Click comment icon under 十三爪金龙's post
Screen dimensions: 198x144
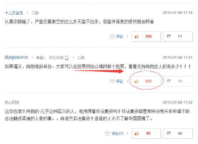coord(112,36)
